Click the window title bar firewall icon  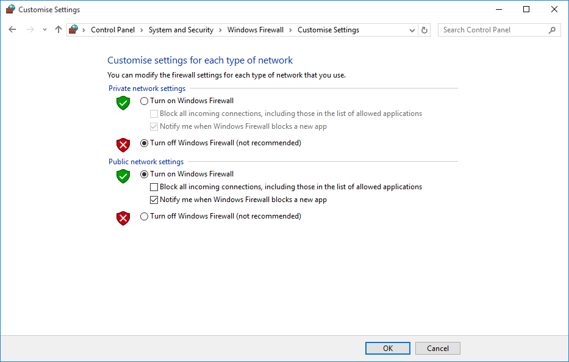[x=10, y=10]
